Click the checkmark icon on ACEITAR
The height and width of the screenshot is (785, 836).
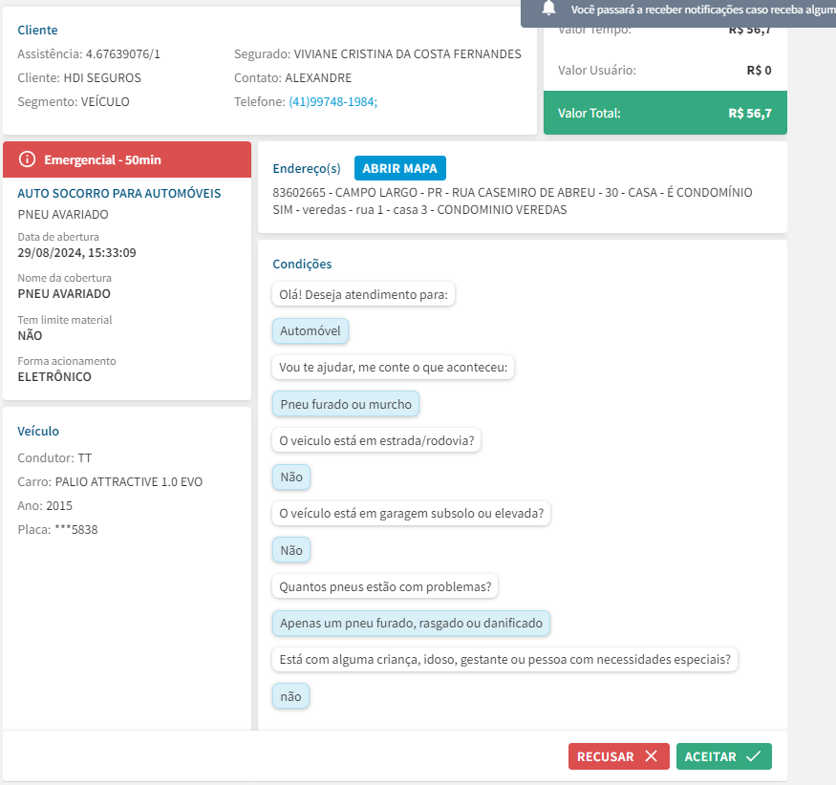pyautogui.click(x=753, y=756)
